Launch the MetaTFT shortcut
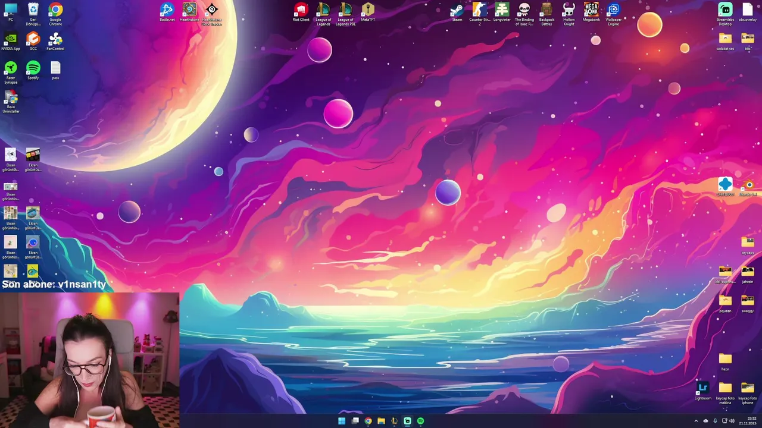Viewport: 762px width, 428px height. [368, 12]
